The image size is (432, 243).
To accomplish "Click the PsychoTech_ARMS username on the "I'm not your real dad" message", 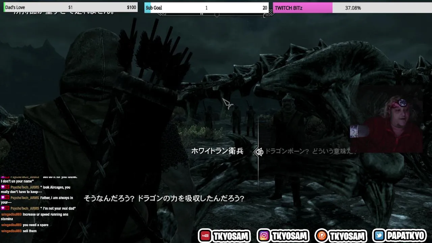I will (x=25, y=208).
